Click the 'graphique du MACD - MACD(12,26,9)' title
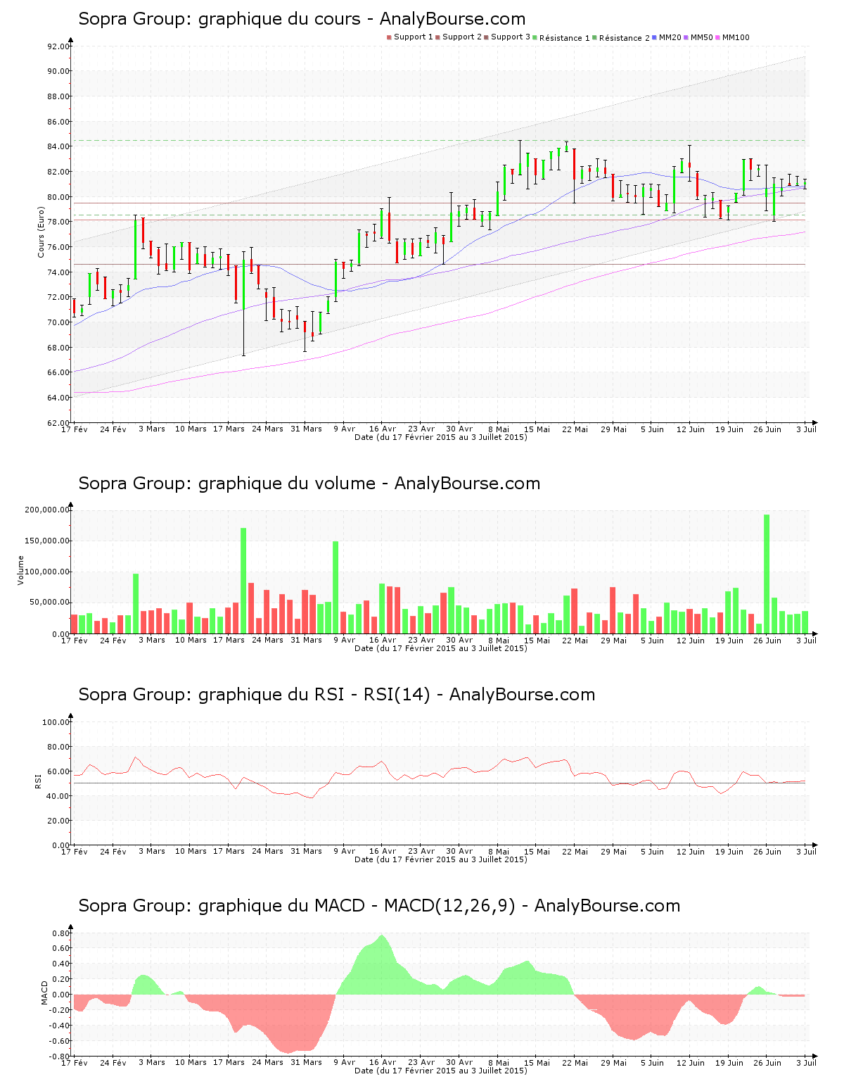 tap(379, 906)
